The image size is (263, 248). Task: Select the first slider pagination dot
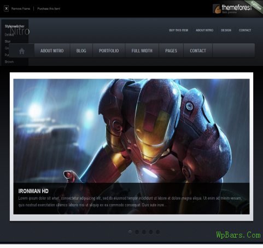pos(130,232)
